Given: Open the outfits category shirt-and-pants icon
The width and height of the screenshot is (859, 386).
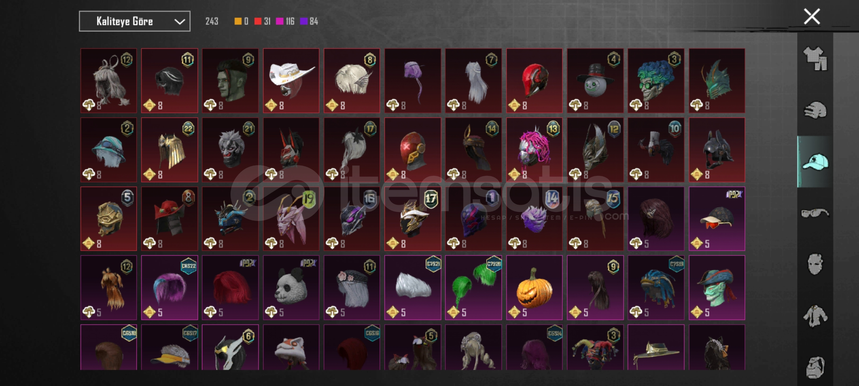Looking at the screenshot, I should (x=815, y=59).
